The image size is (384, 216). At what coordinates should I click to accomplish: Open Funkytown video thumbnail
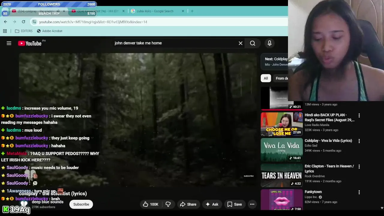282,199
